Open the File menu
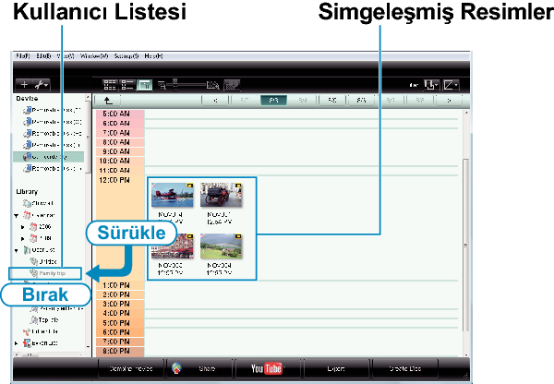Viewport: 554px width, 384px height. tap(23, 55)
